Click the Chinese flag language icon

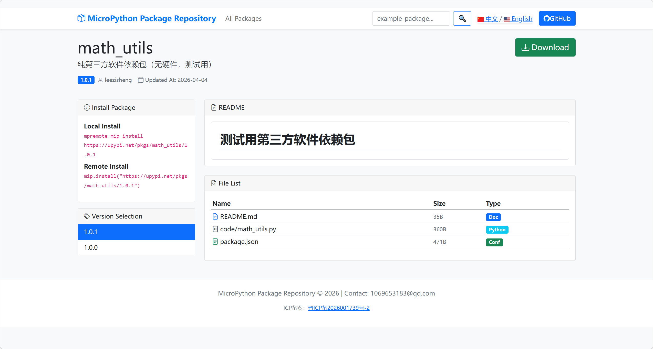[480, 19]
